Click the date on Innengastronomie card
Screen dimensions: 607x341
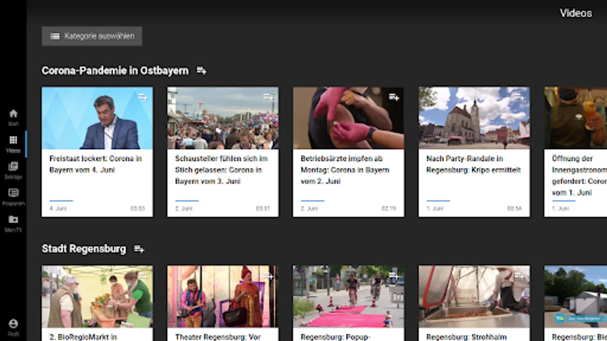click(x=560, y=208)
